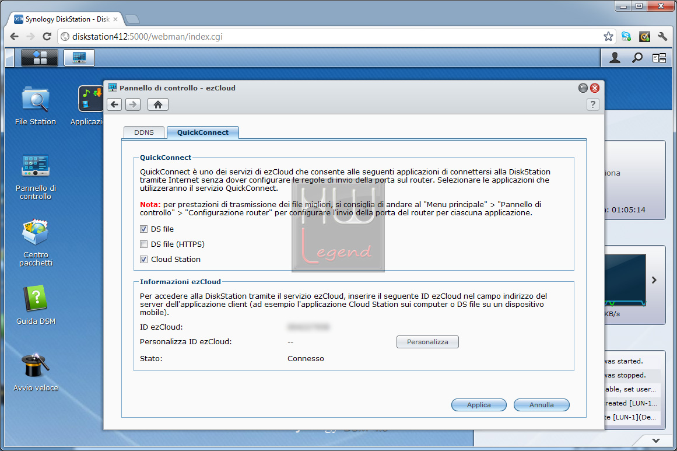Expand the next widget arrow in resource monitor
Image resolution: width=677 pixels, height=451 pixels.
654,280
